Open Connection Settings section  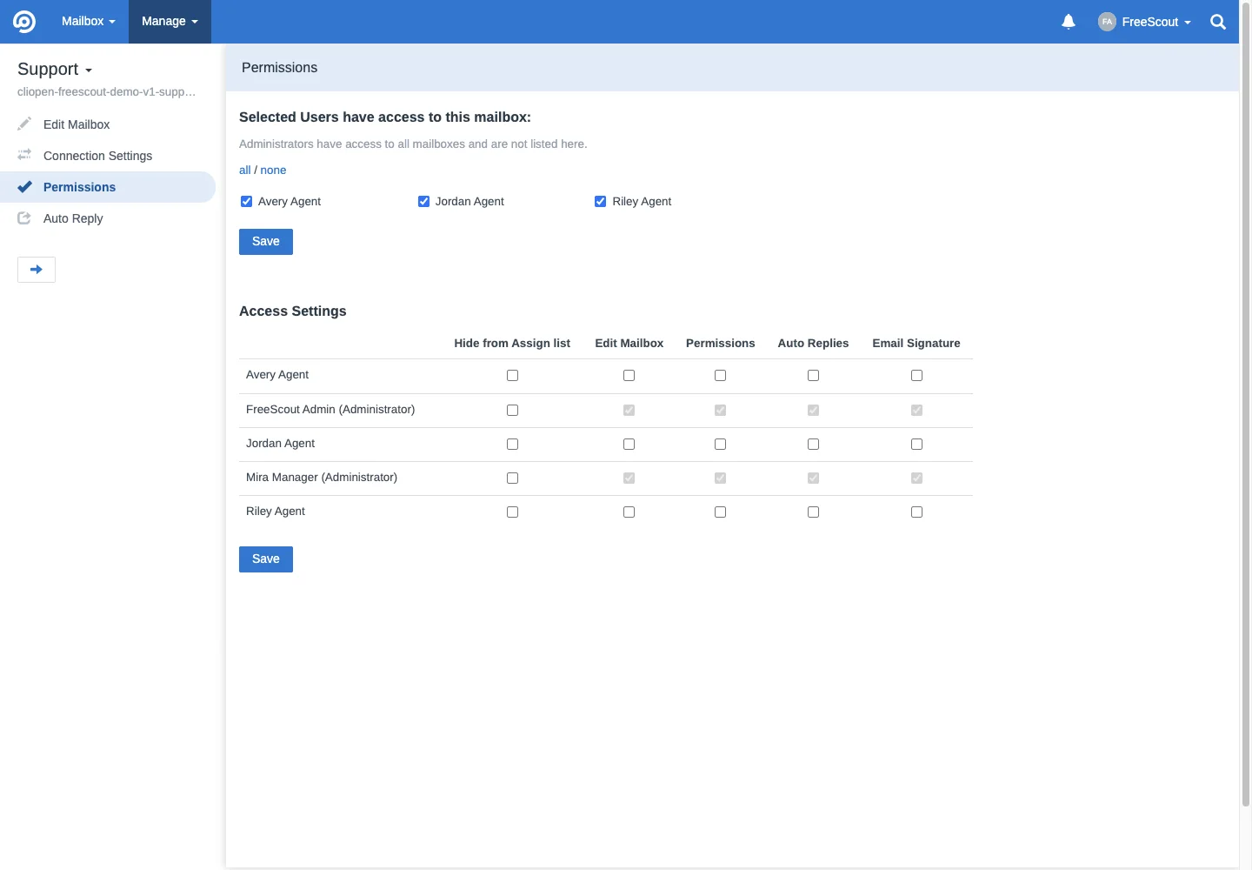pos(97,156)
